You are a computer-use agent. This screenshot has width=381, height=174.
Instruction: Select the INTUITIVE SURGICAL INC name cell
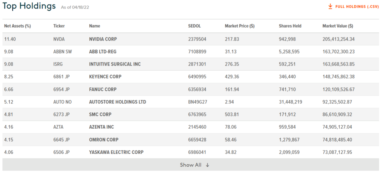click(115, 64)
